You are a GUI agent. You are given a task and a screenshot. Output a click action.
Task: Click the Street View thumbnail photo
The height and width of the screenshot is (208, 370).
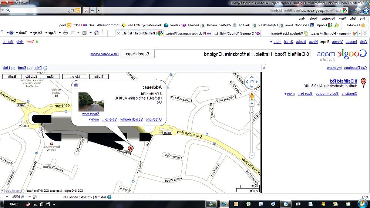tap(91, 102)
